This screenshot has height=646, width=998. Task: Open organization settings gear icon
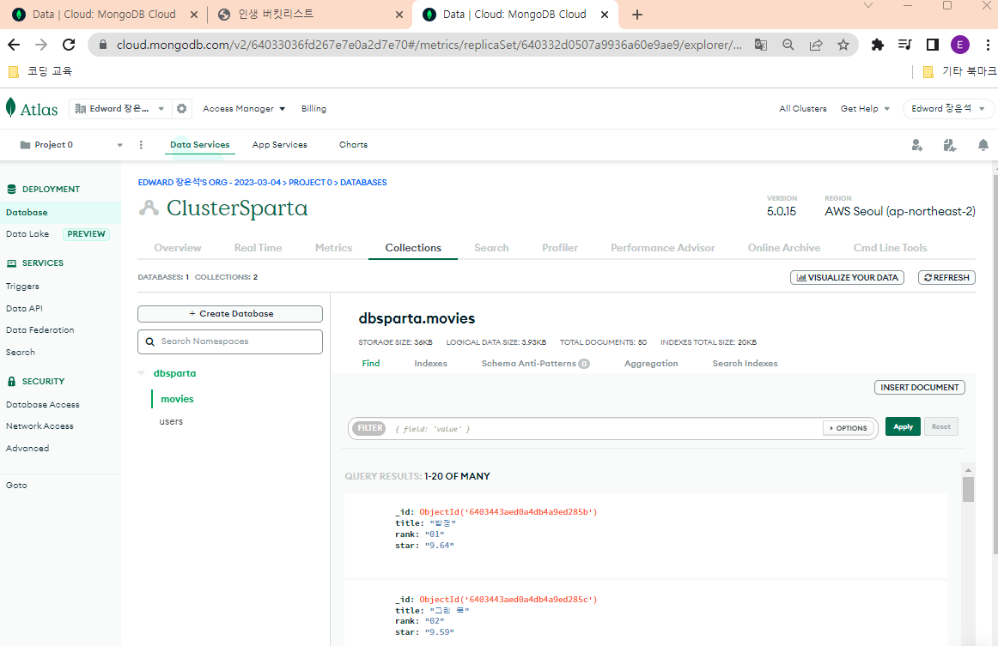[x=181, y=109]
